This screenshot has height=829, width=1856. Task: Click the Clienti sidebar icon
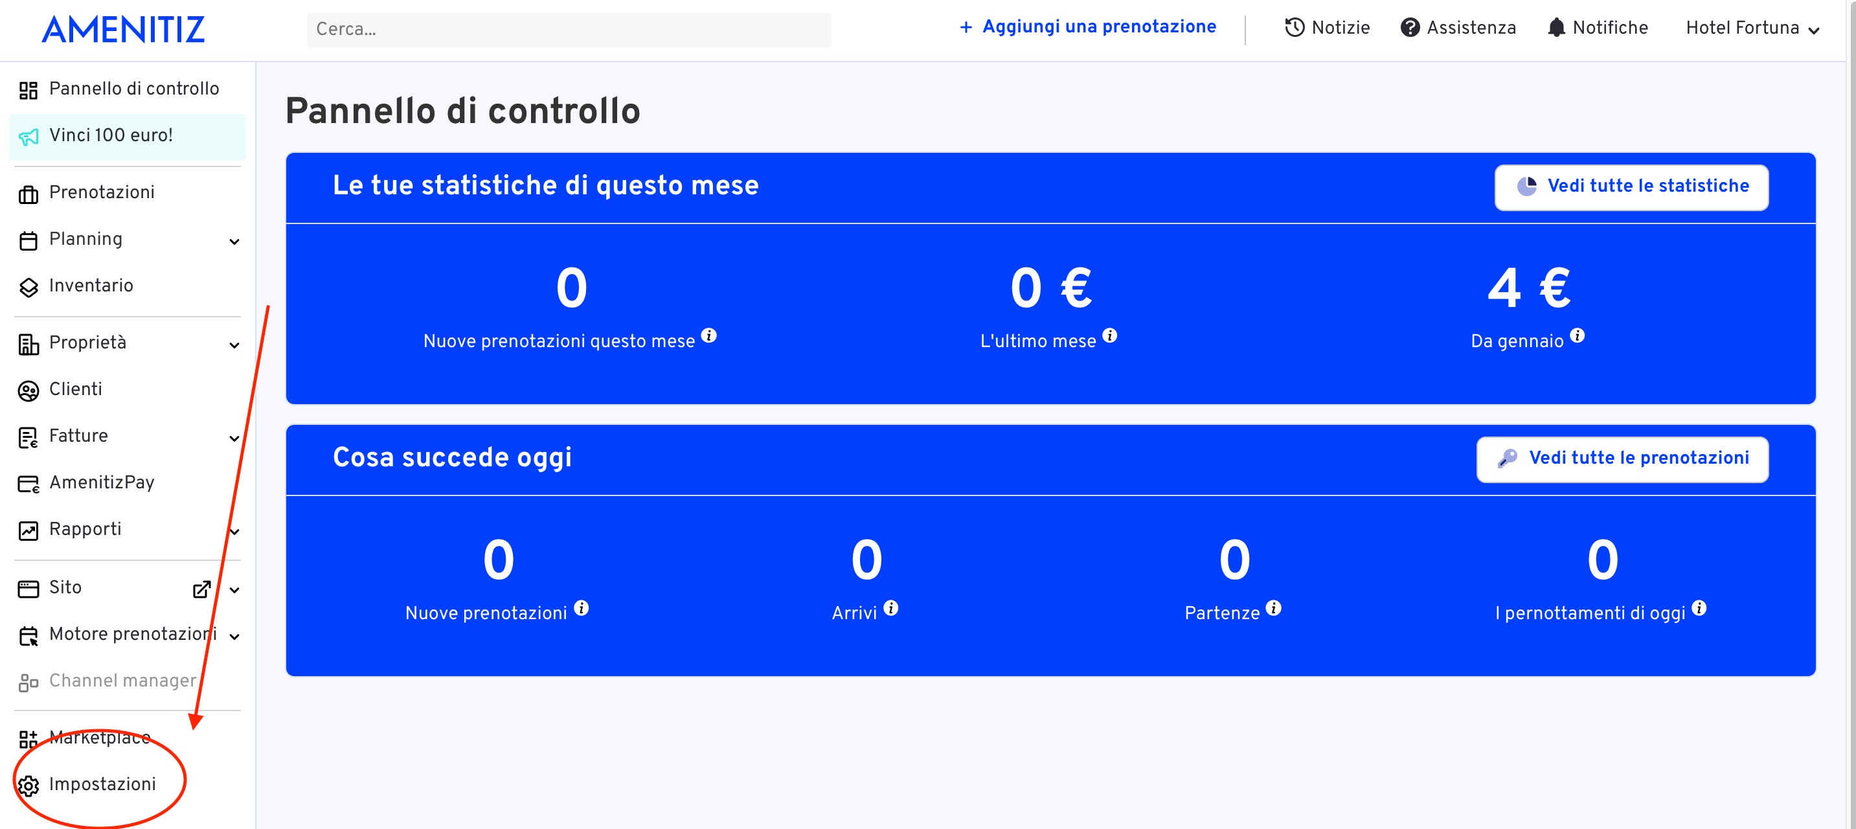click(x=28, y=391)
